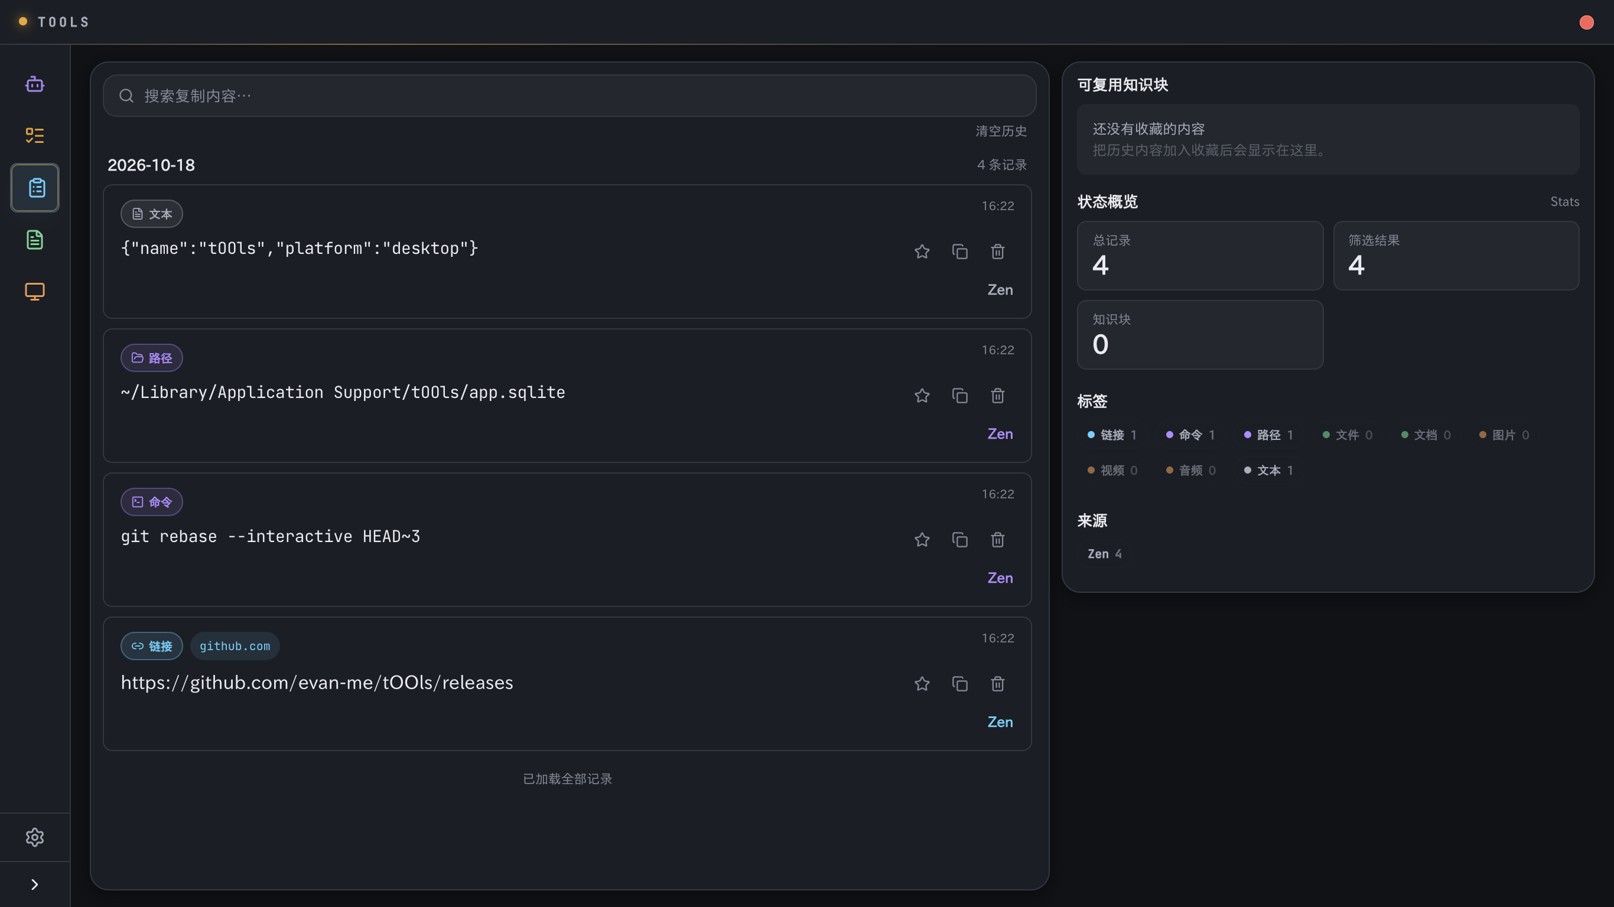Viewport: 1614px width, 907px height.
Task: Click the 文本 type badge on the first record
Action: point(152,214)
